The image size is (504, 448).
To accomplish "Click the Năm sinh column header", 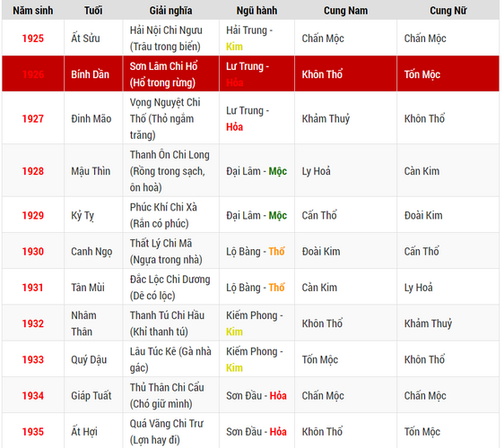I will (33, 10).
